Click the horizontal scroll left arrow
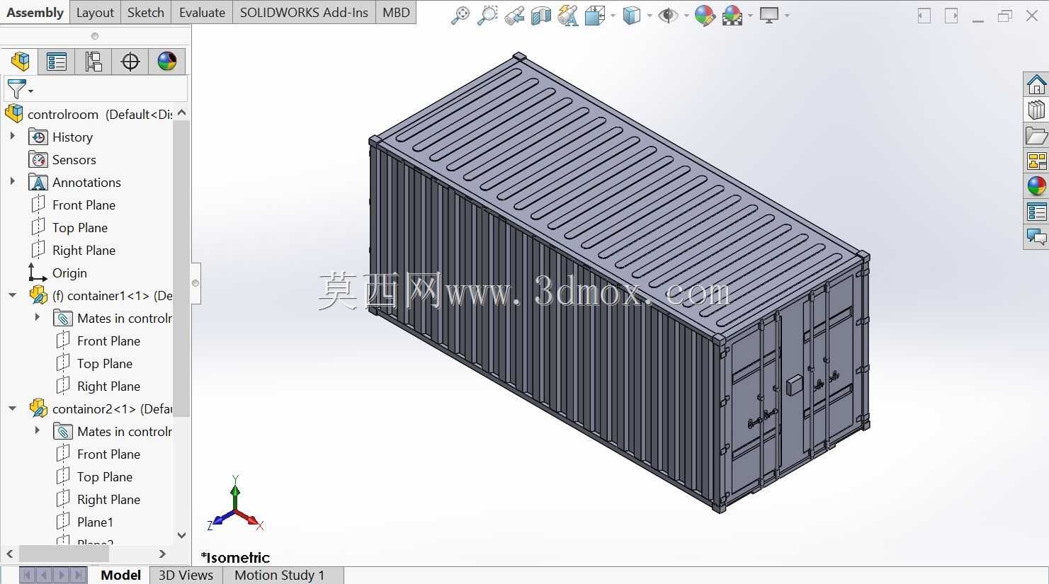Image resolution: width=1049 pixels, height=584 pixels. point(10,554)
